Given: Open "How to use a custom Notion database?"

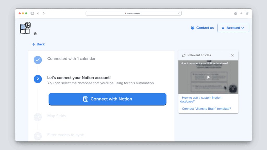Looking at the screenshot, I should pos(201,99).
